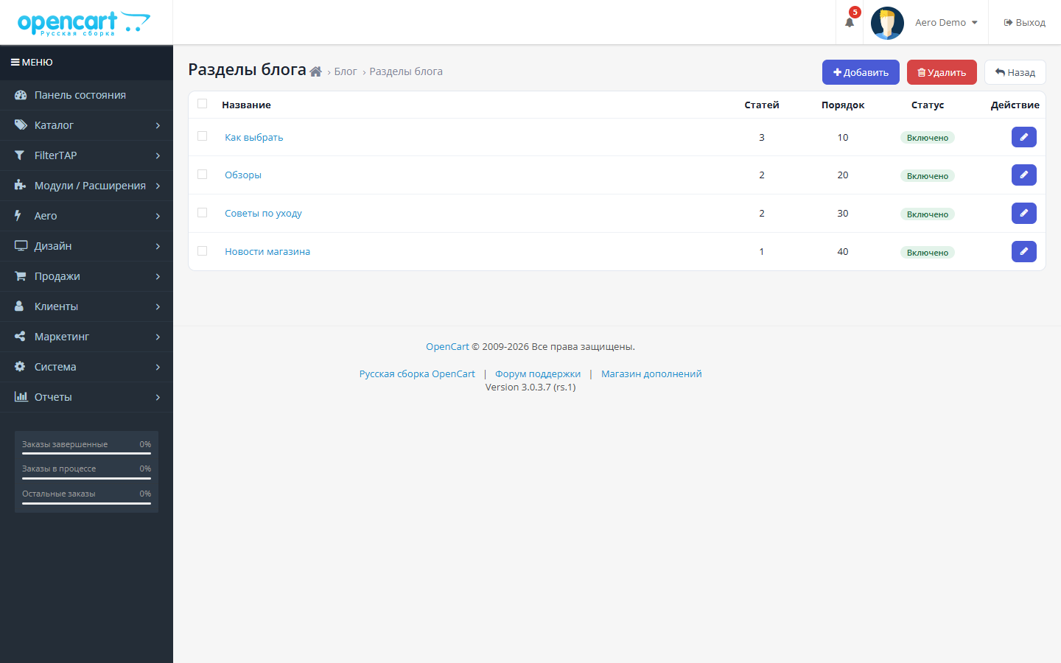Open the Система menu item
Screen dimensions: 1061x663
click(86, 367)
